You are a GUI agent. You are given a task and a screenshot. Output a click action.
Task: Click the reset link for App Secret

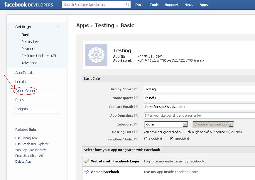click(199, 60)
